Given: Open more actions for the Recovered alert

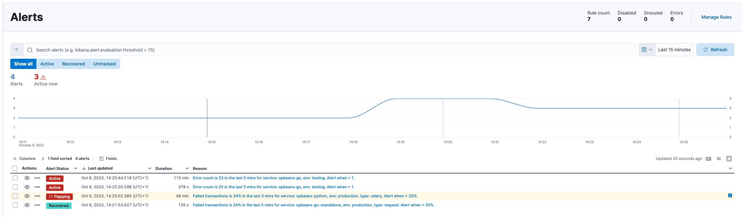Looking at the screenshot, I should click(x=37, y=205).
